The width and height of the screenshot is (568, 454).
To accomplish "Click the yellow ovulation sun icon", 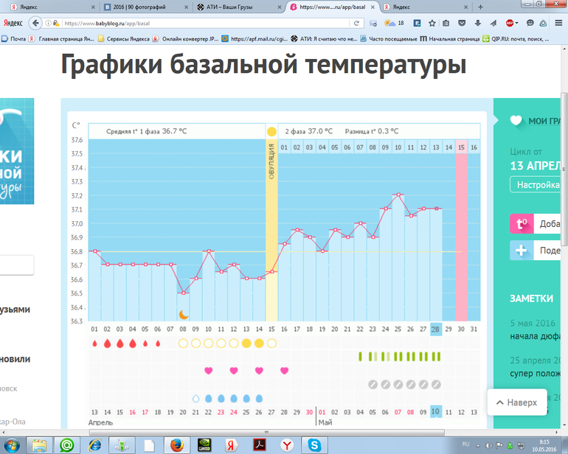I will coord(271,131).
